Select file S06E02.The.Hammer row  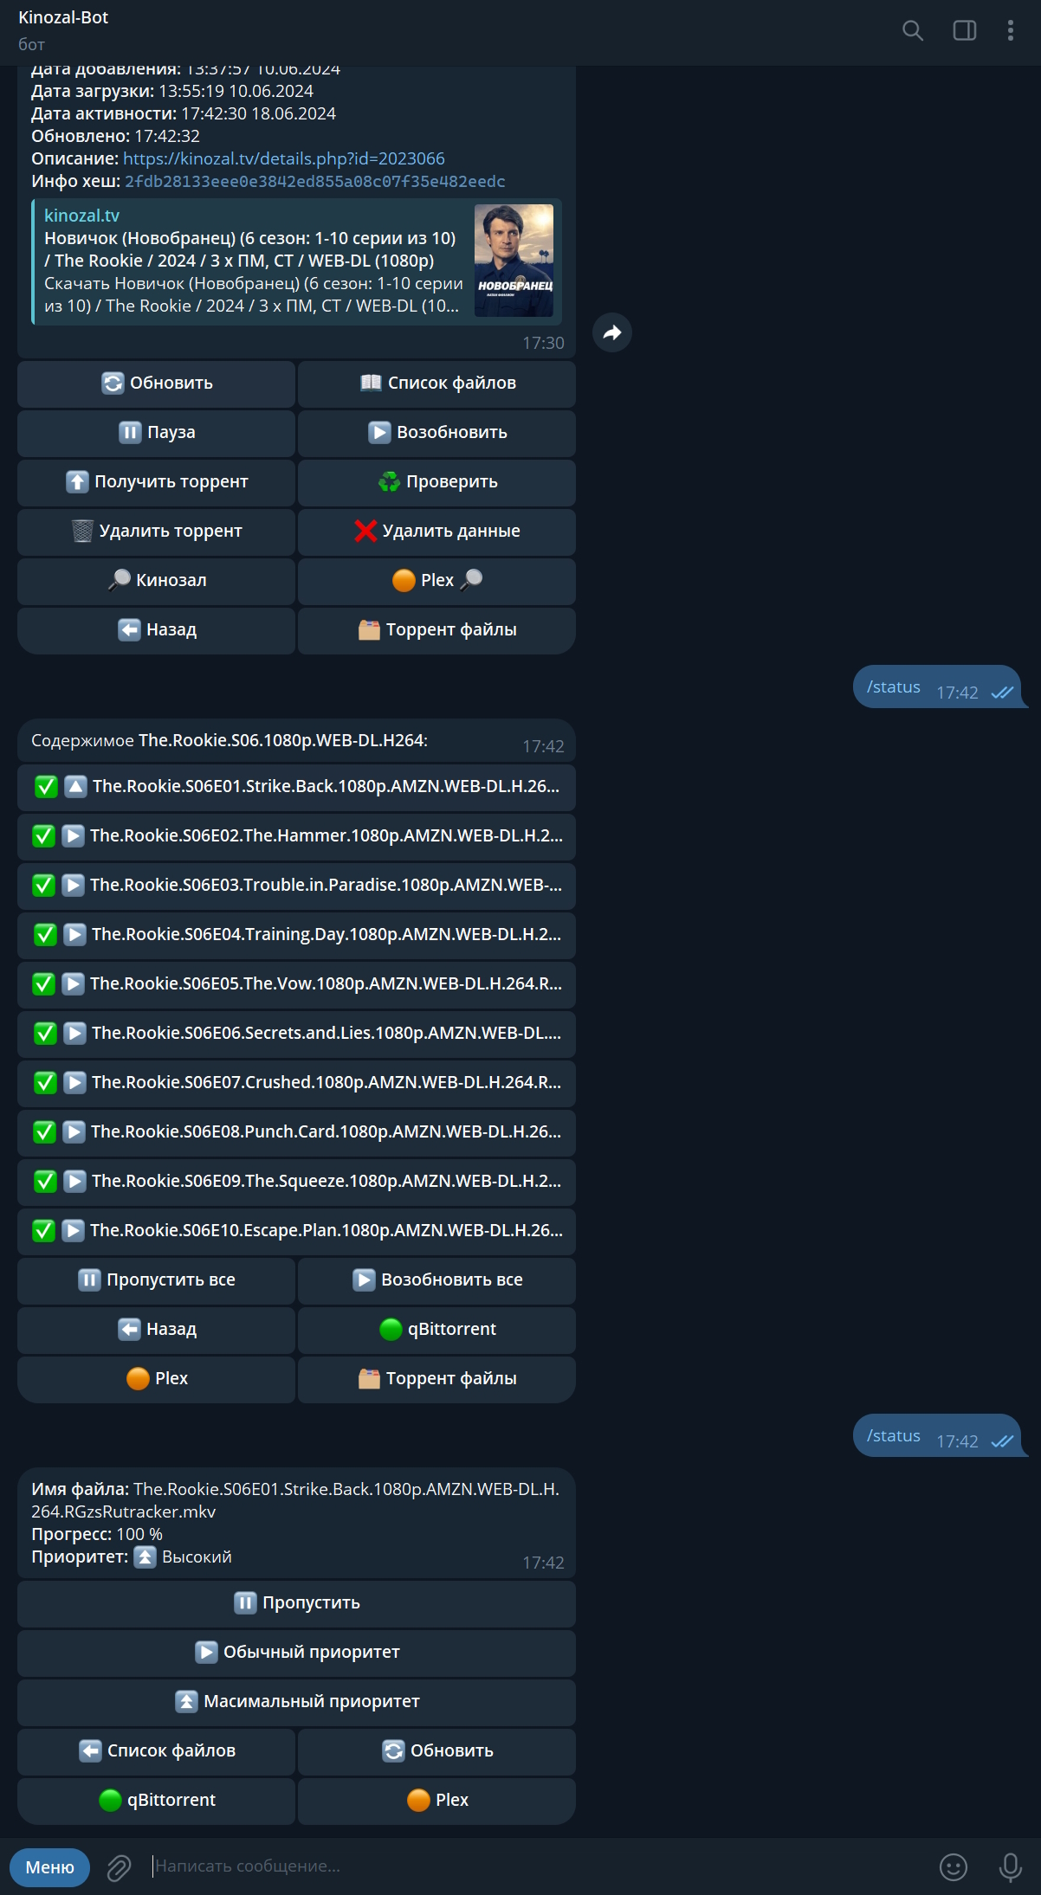coord(296,835)
